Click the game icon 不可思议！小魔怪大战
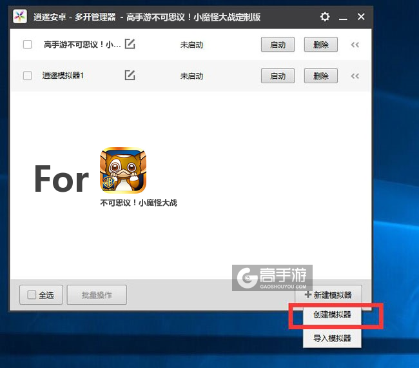 tap(123, 170)
